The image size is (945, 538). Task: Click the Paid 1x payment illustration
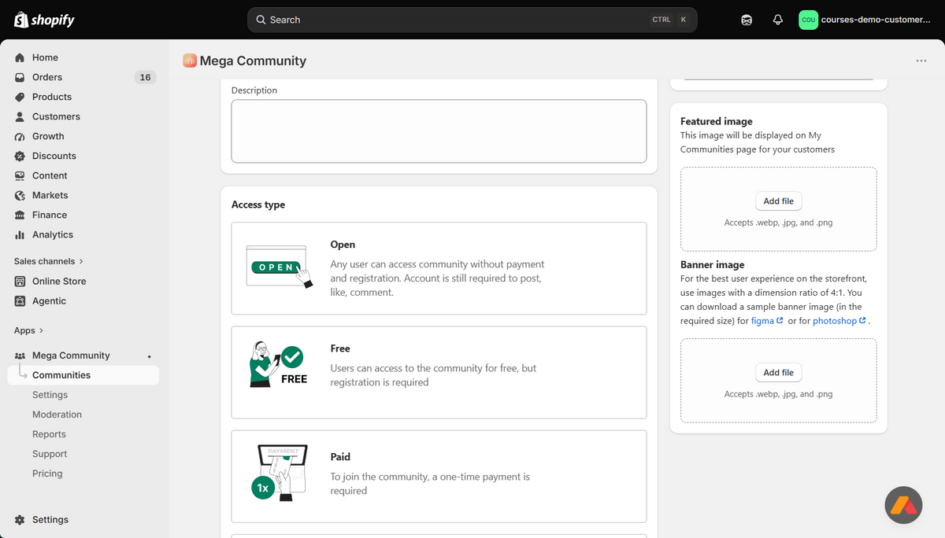pyautogui.click(x=280, y=472)
